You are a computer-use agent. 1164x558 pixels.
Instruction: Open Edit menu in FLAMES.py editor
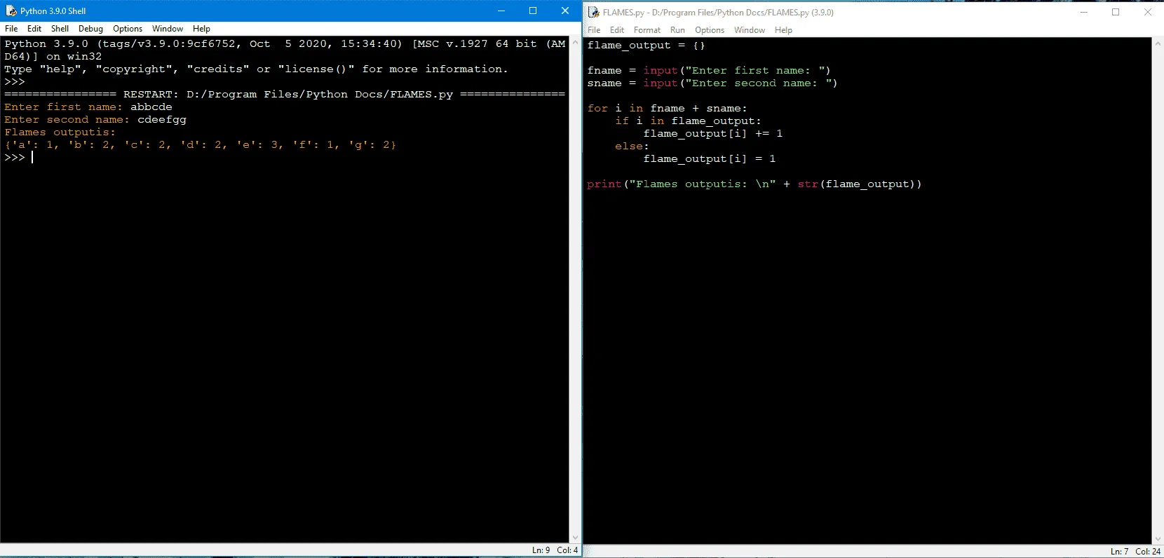(x=617, y=30)
